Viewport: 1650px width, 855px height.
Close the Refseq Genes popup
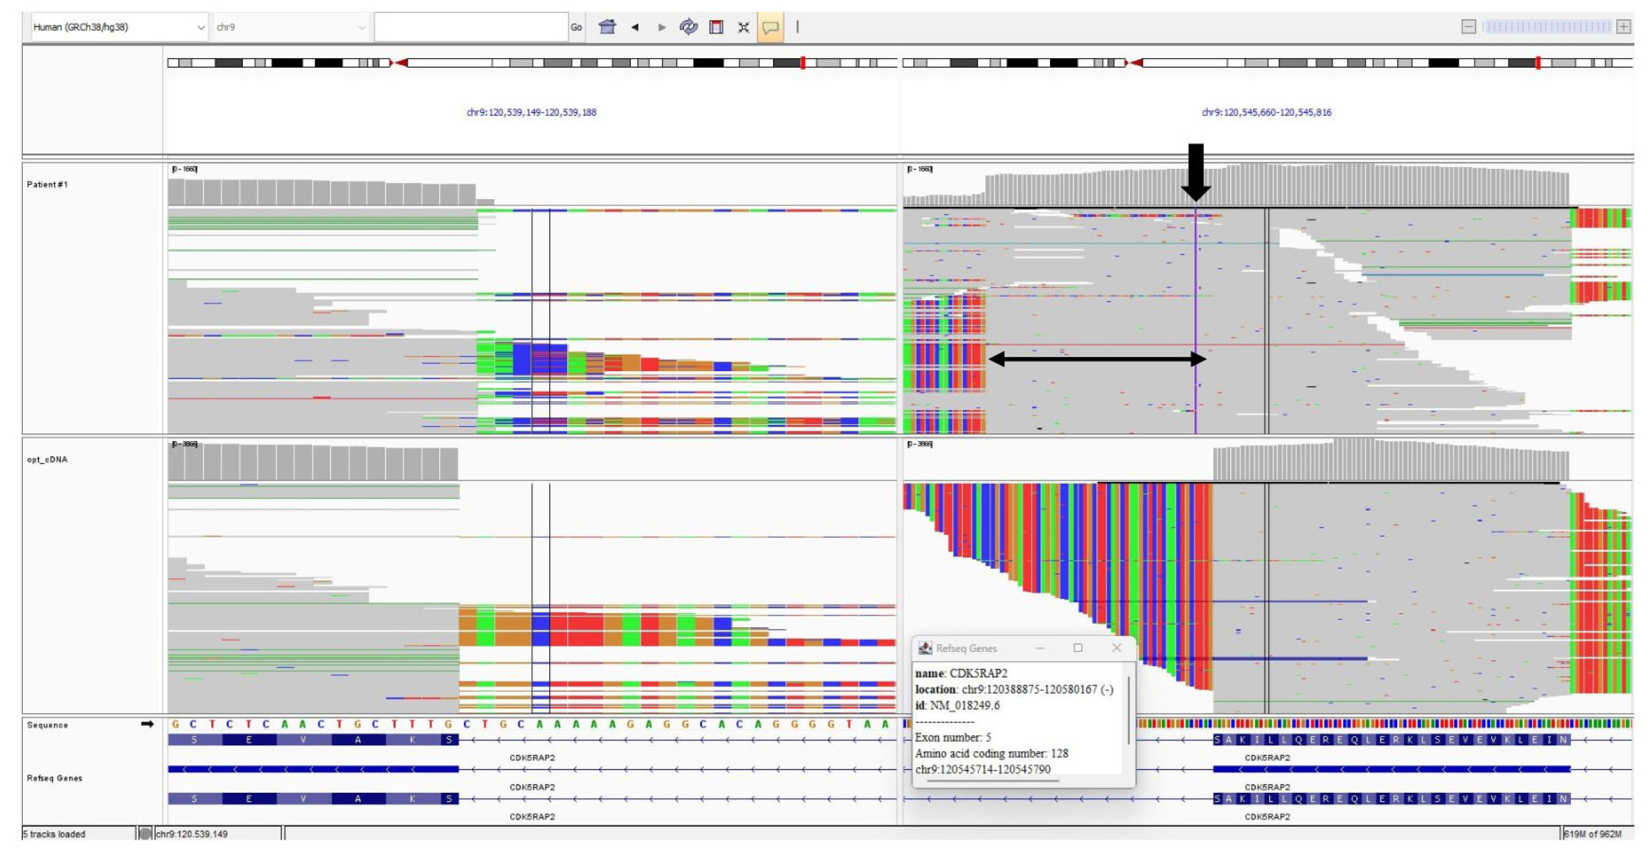tap(1116, 648)
